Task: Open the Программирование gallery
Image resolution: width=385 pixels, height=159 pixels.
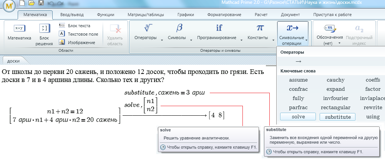Action: click(x=219, y=32)
